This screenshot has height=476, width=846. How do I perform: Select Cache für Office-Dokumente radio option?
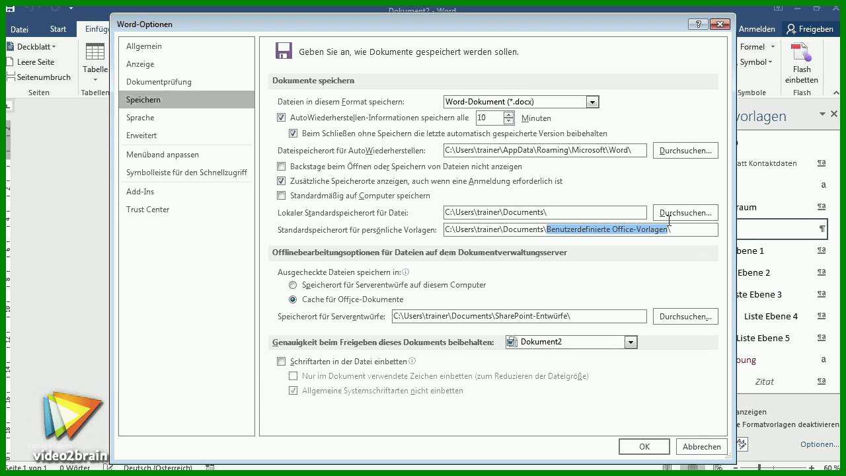coord(293,299)
